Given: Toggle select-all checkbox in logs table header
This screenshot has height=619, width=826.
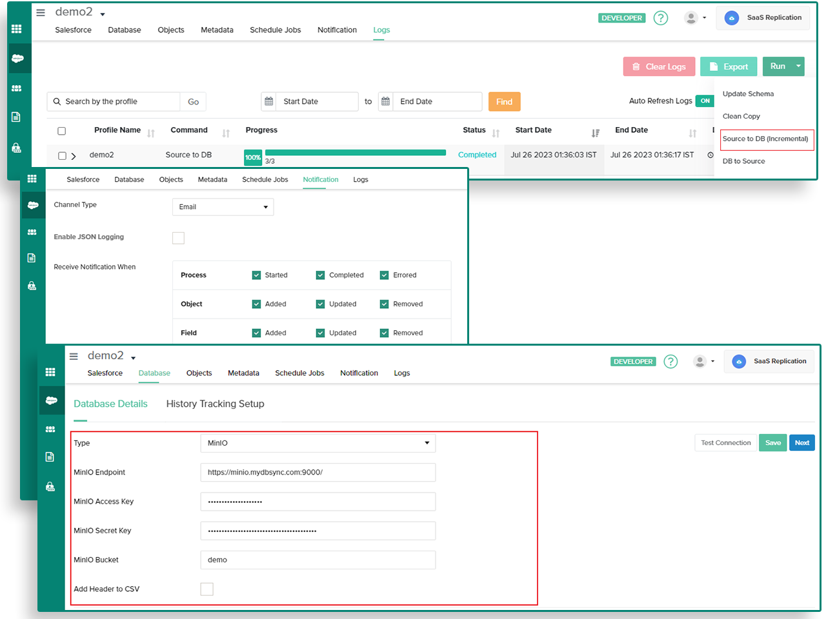Looking at the screenshot, I should pyautogui.click(x=62, y=131).
